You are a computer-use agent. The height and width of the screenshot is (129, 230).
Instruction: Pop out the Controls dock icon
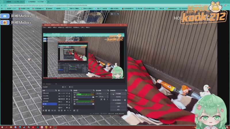click(126, 90)
